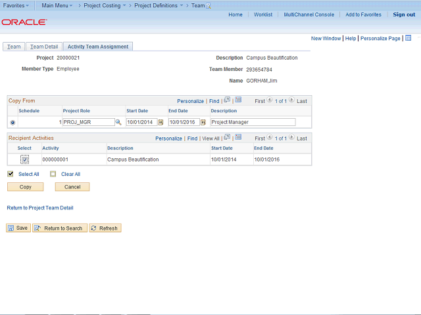The height and width of the screenshot is (315, 421).
Task: Switch to the Team Detail tab
Action: [44, 47]
